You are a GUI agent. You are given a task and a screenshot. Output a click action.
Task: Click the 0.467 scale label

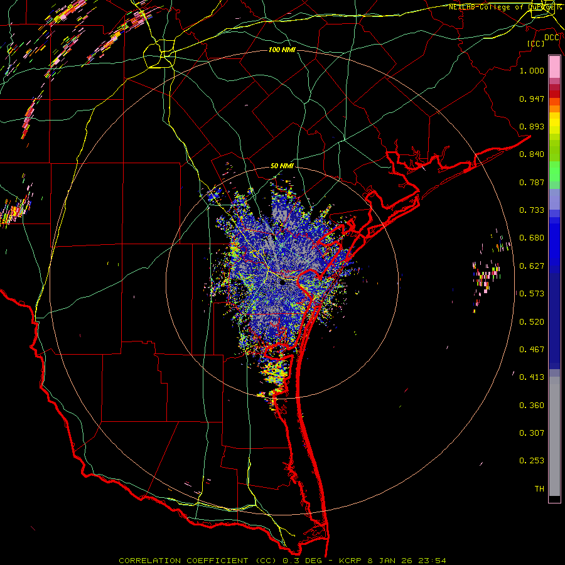pos(532,350)
